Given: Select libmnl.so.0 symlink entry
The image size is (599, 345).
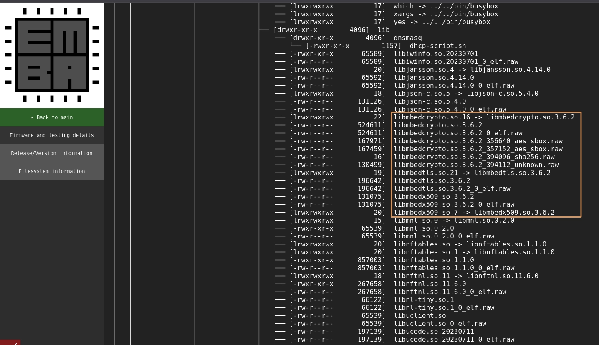Looking at the screenshot, I should (454, 221).
